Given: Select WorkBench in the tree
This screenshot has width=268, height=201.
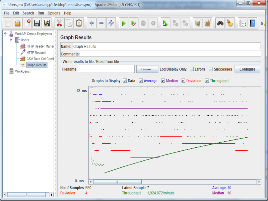Looking at the screenshot, I should (23, 71).
